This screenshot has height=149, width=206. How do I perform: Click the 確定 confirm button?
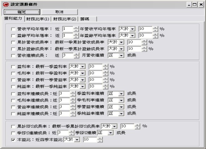[22, 12]
